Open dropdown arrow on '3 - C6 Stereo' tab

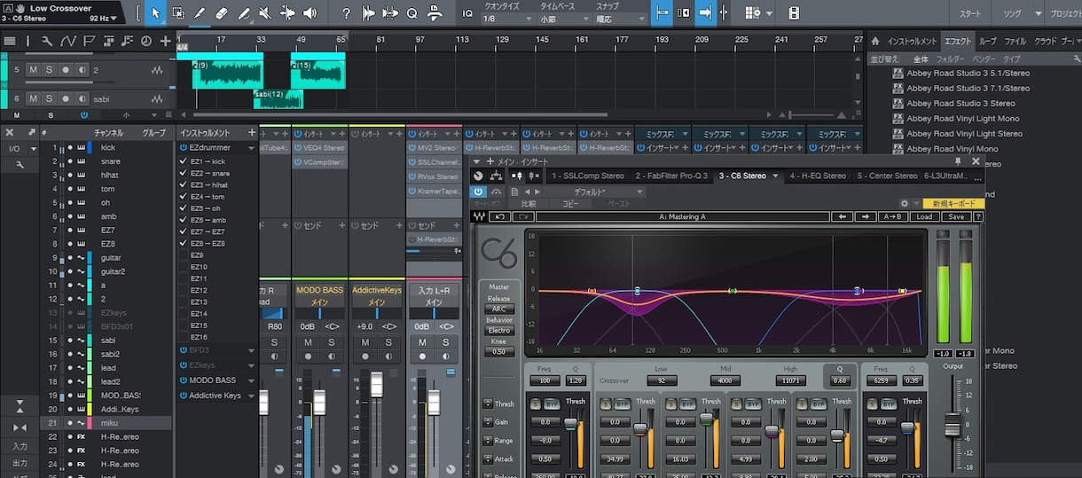pos(775,176)
